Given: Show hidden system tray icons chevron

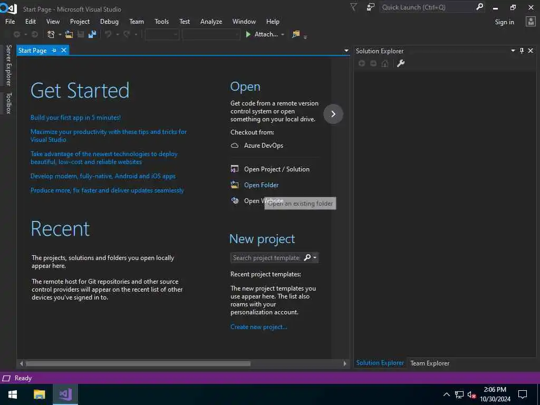Looking at the screenshot, I should [446, 394].
